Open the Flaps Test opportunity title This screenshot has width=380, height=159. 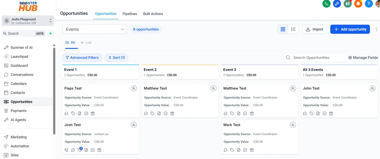click(73, 89)
